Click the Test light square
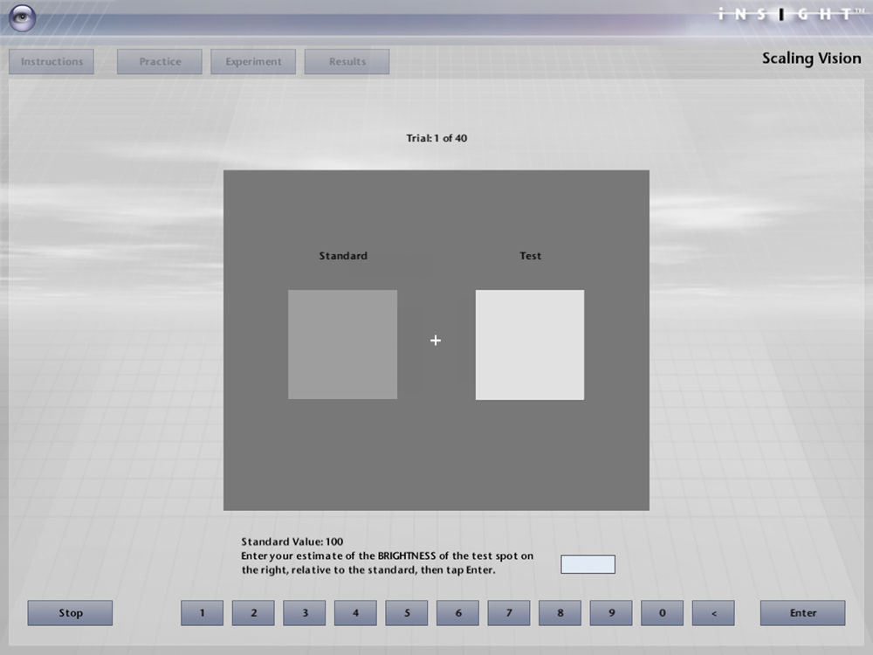Viewport: 873px width, 655px height. pos(530,345)
